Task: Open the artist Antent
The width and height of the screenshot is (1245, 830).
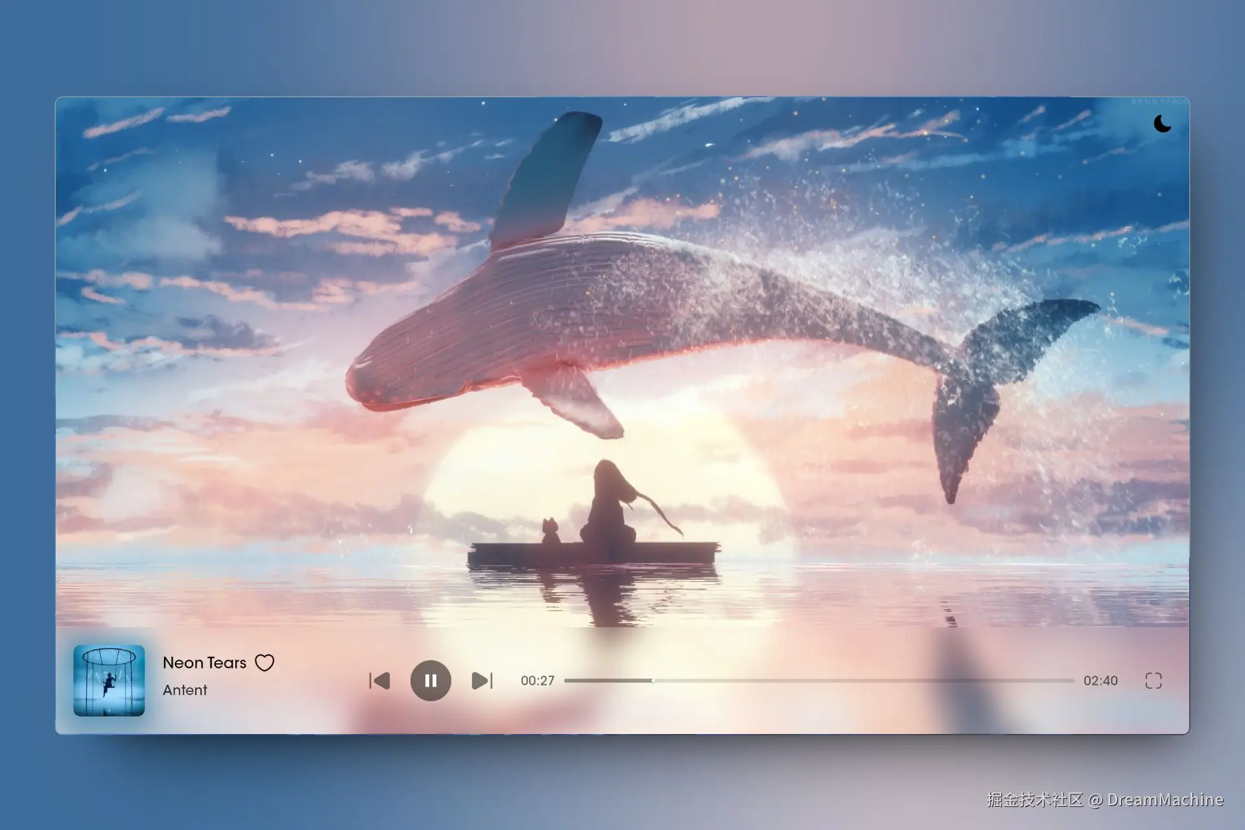Action: point(185,690)
